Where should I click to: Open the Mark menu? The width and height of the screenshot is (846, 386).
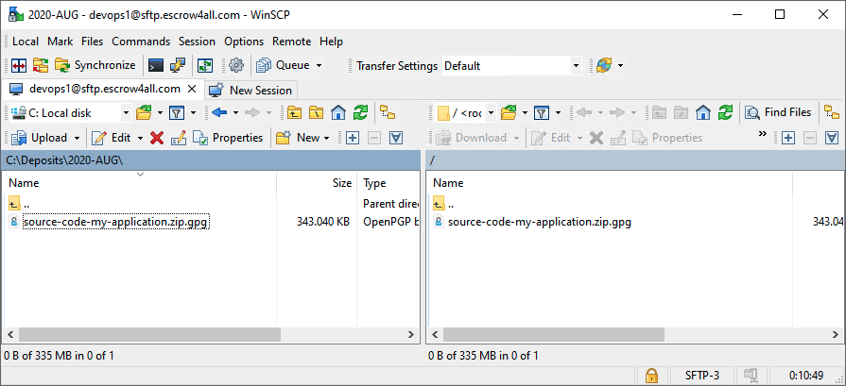click(x=60, y=42)
